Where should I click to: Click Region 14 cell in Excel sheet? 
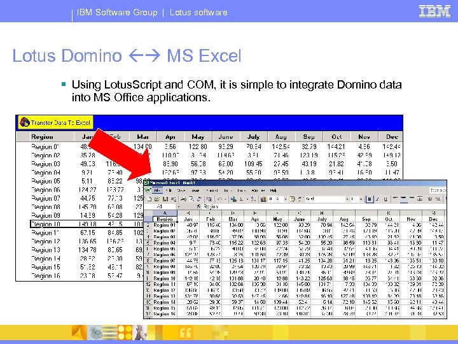click(165, 302)
